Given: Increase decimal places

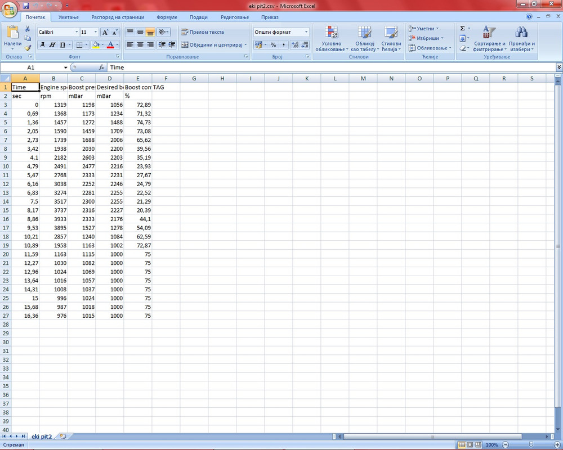Looking at the screenshot, I should click(295, 45).
